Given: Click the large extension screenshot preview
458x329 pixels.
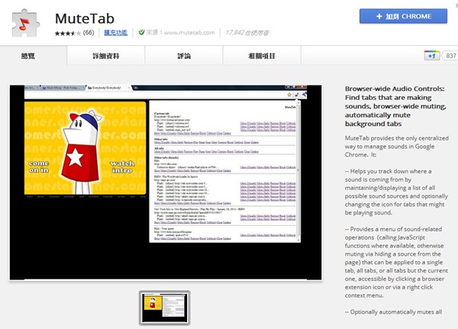Looking at the screenshot, I should (166, 182).
